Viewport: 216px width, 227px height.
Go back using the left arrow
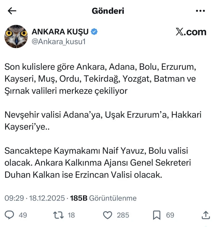(12, 11)
